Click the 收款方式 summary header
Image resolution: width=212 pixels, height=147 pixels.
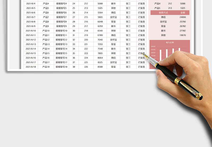(163, 12)
